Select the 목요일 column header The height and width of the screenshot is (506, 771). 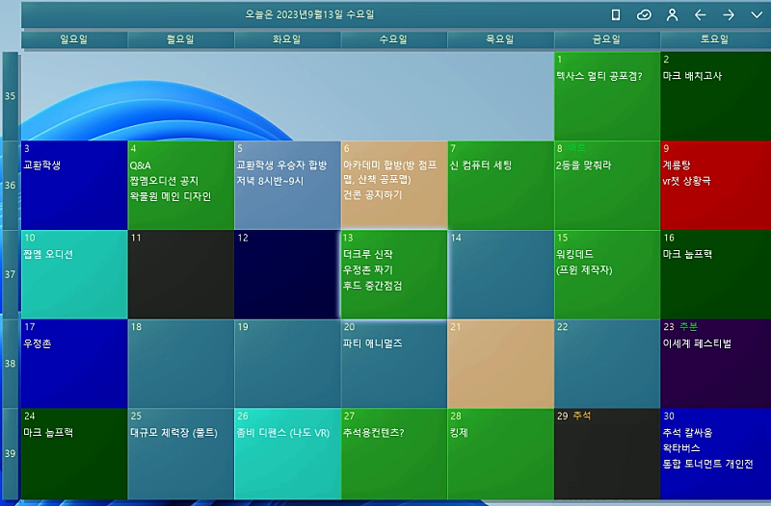[x=500, y=39]
